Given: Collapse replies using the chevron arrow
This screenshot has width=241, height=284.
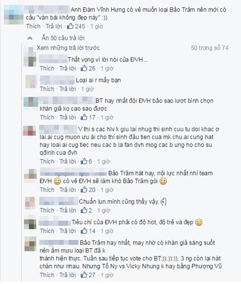Looking at the screenshot, I should 30,38.
